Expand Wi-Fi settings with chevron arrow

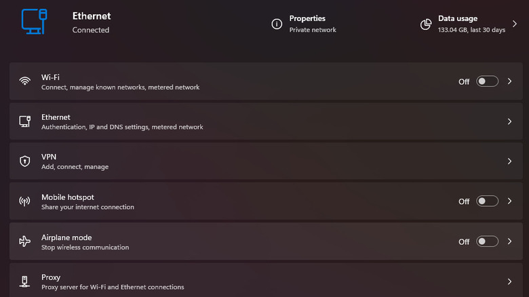click(509, 81)
